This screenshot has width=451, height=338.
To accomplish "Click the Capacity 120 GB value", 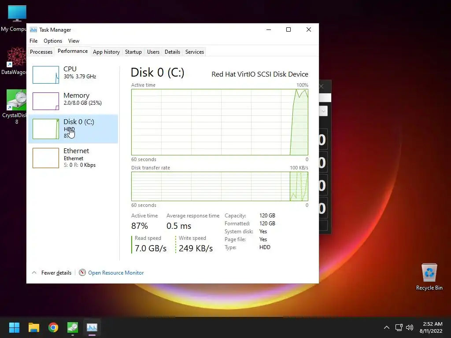I will click(x=267, y=216).
